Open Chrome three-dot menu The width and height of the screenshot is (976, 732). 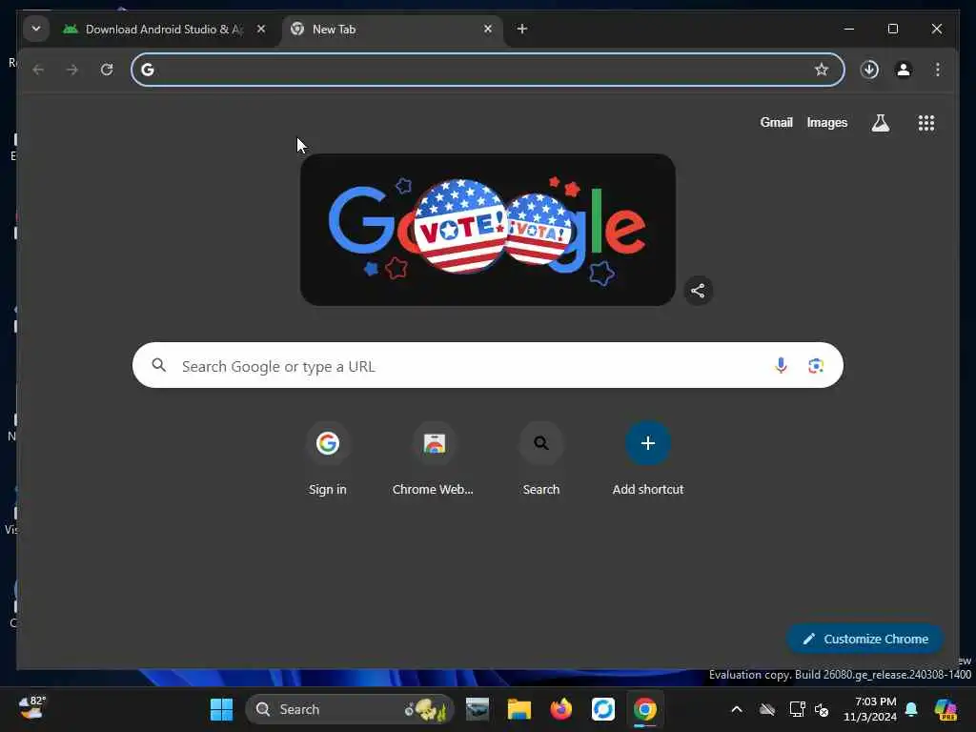click(x=938, y=70)
